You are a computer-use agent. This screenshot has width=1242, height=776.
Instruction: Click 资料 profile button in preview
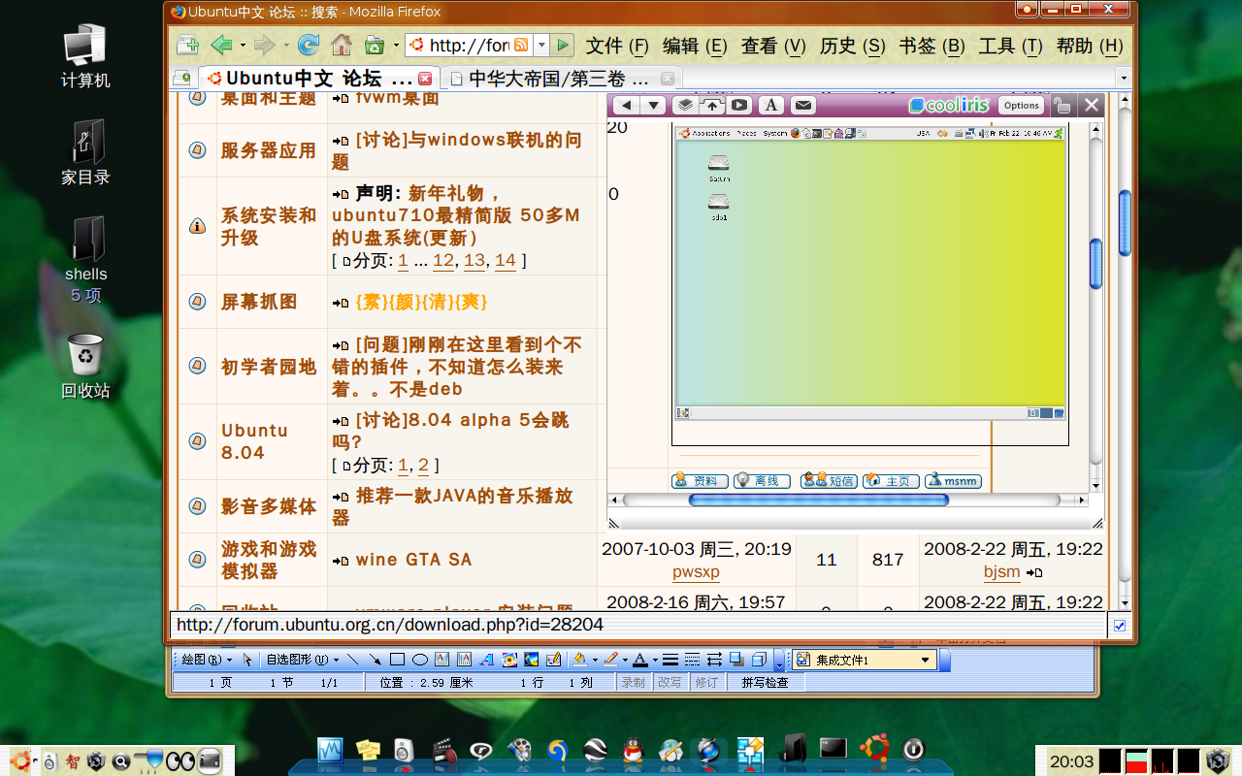coord(698,480)
